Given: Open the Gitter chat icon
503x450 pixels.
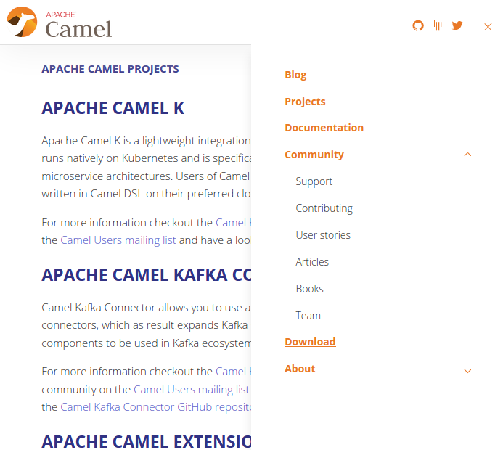Looking at the screenshot, I should pos(438,25).
